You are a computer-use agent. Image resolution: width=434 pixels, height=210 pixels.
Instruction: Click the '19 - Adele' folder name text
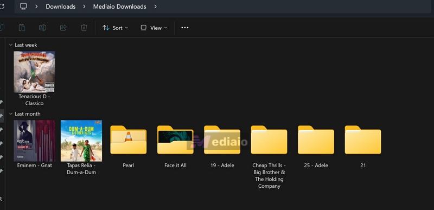(x=222, y=166)
